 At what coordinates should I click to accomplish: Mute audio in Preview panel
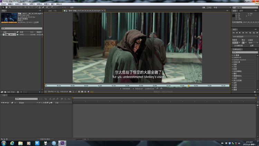(250, 33)
